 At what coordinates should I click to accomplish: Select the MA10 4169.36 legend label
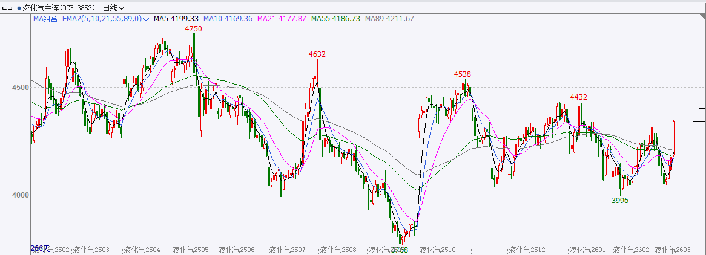click(x=227, y=19)
